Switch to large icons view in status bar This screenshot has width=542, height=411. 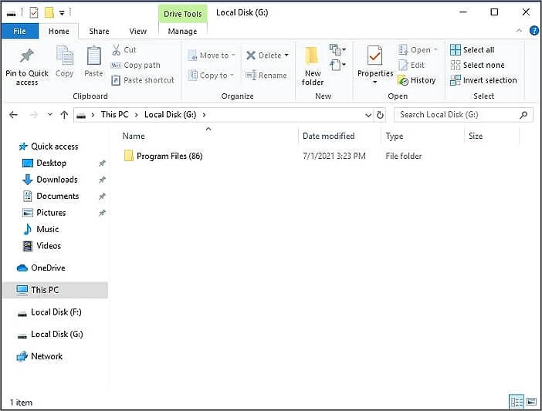click(x=531, y=402)
